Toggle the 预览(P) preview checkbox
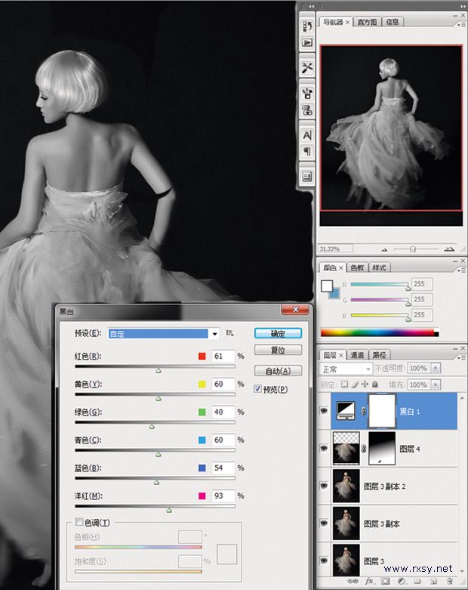The width and height of the screenshot is (468, 590). pos(258,389)
